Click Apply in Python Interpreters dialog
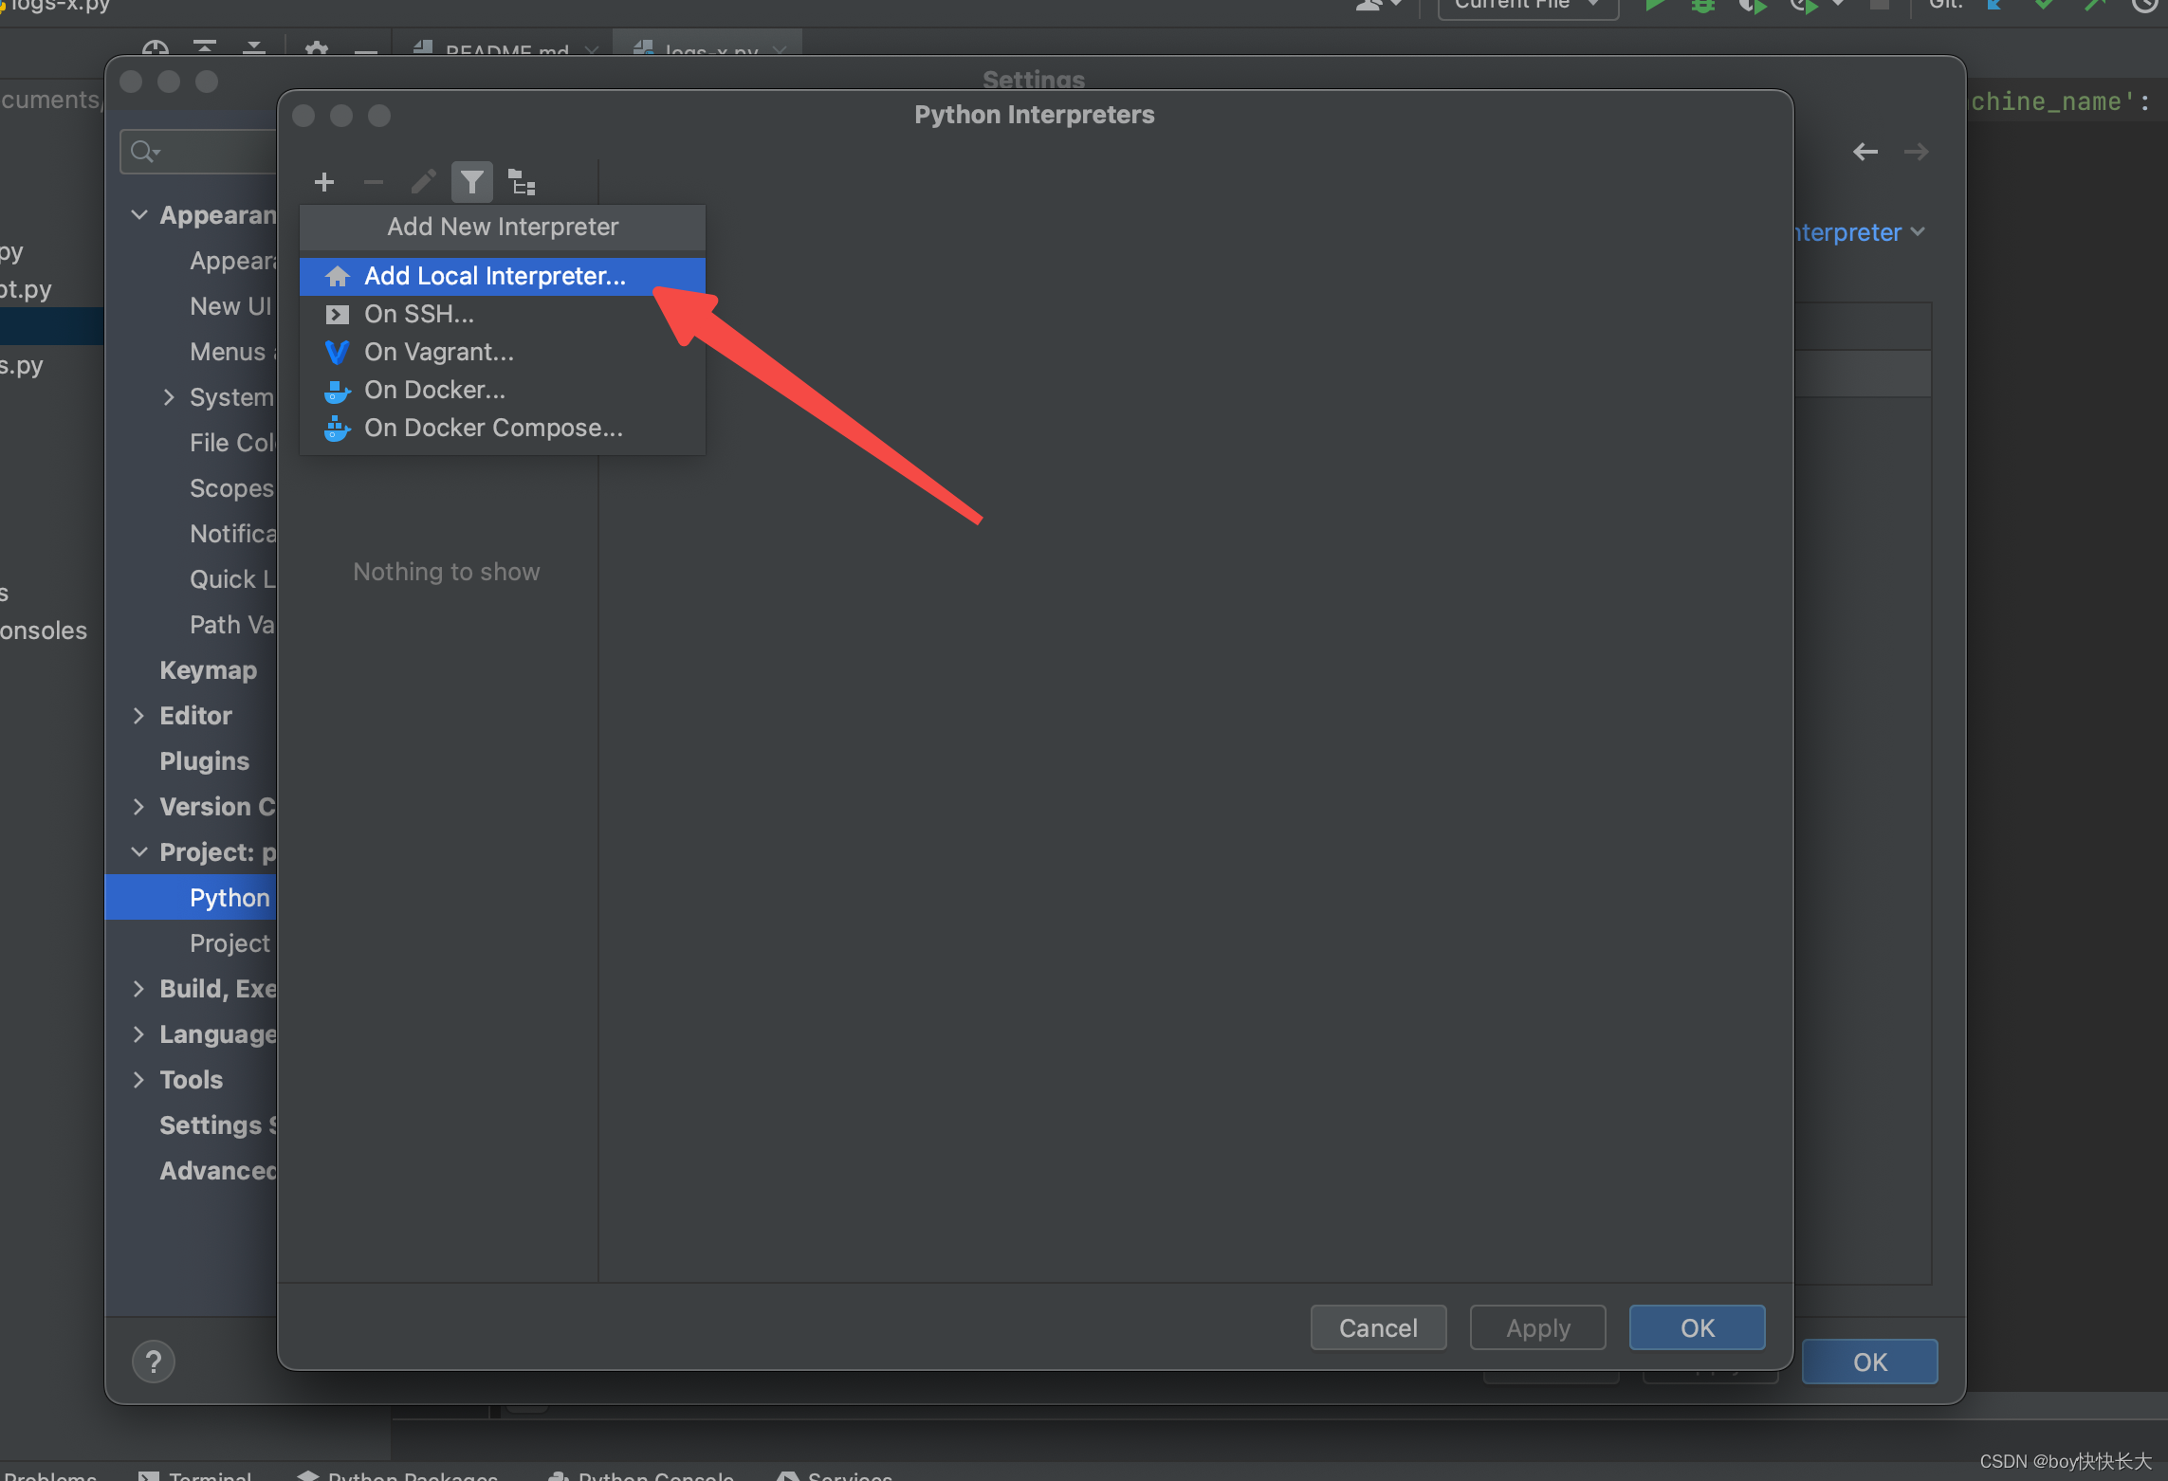Viewport: 2168px width, 1481px height. tap(1537, 1327)
